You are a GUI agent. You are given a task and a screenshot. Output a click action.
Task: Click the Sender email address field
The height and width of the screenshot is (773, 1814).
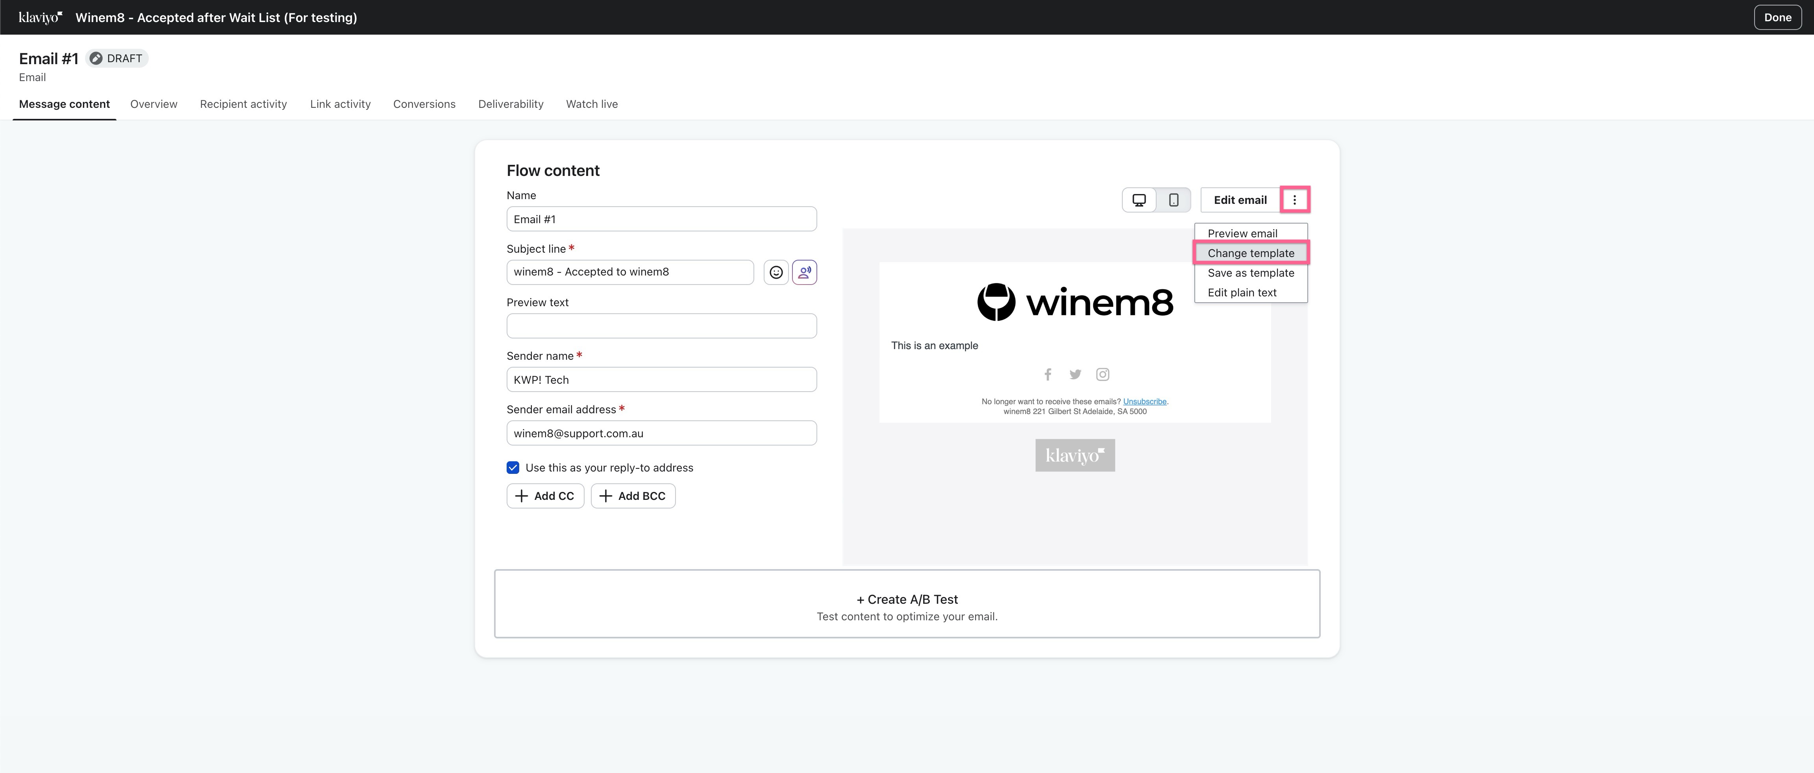[661, 433]
